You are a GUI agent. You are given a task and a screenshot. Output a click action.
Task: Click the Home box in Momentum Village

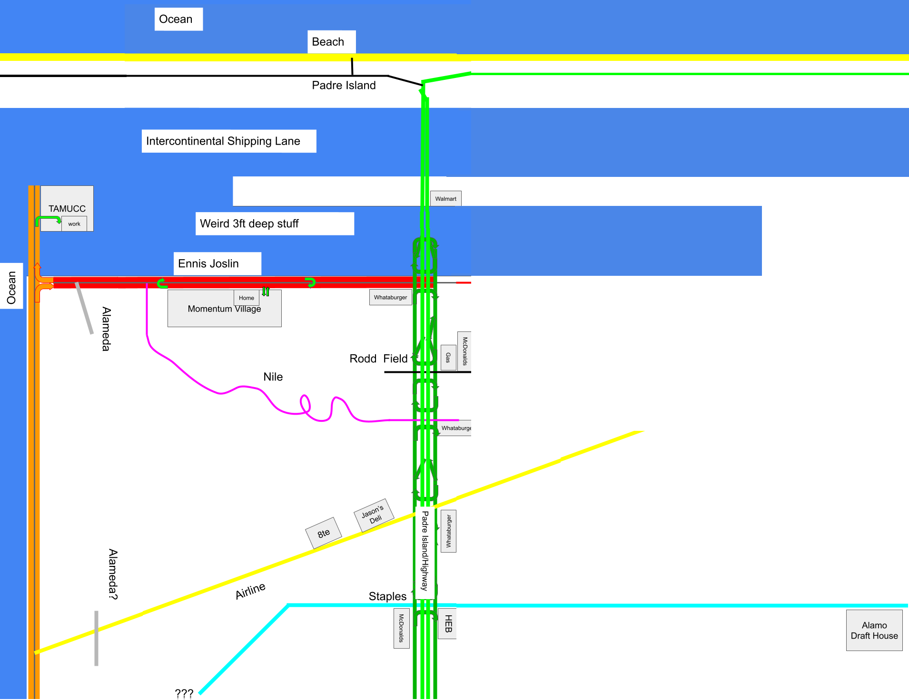[x=246, y=298]
